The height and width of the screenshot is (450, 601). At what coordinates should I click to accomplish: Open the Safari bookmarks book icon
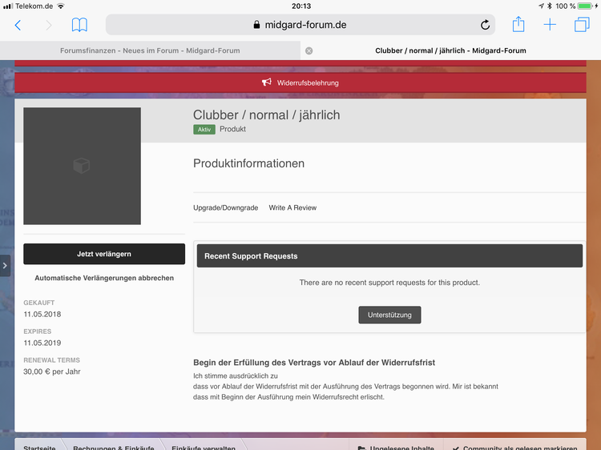[79, 26]
